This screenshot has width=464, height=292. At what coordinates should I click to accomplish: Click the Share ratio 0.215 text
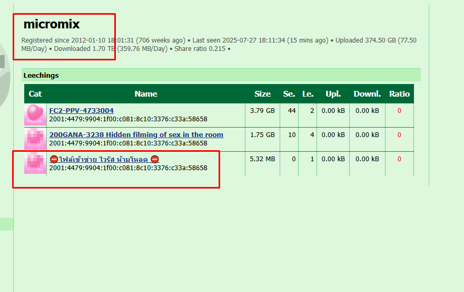pyautogui.click(x=200, y=49)
